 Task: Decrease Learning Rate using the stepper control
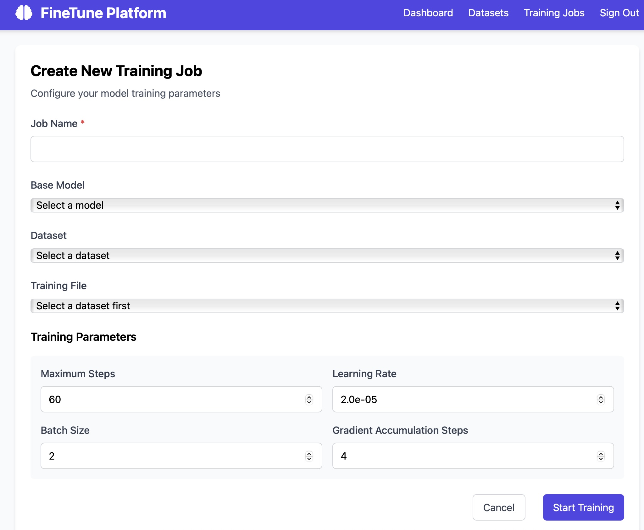point(602,403)
